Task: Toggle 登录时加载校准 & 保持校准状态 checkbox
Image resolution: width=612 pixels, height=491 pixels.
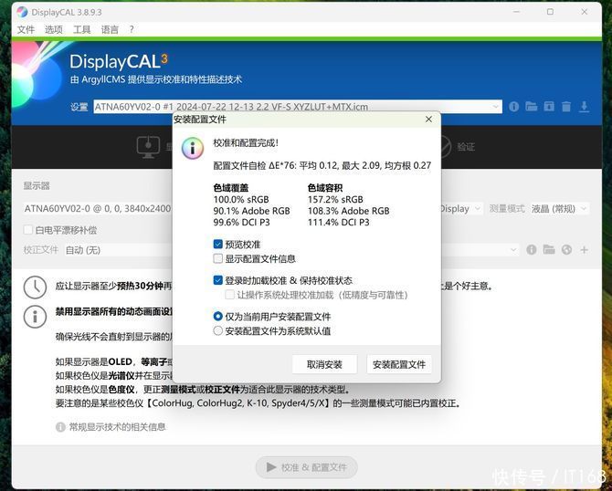Action: pyautogui.click(x=218, y=281)
